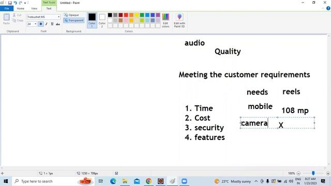The width and height of the screenshot is (331, 186).
Task: Undo the last action
Action: (15, 3)
